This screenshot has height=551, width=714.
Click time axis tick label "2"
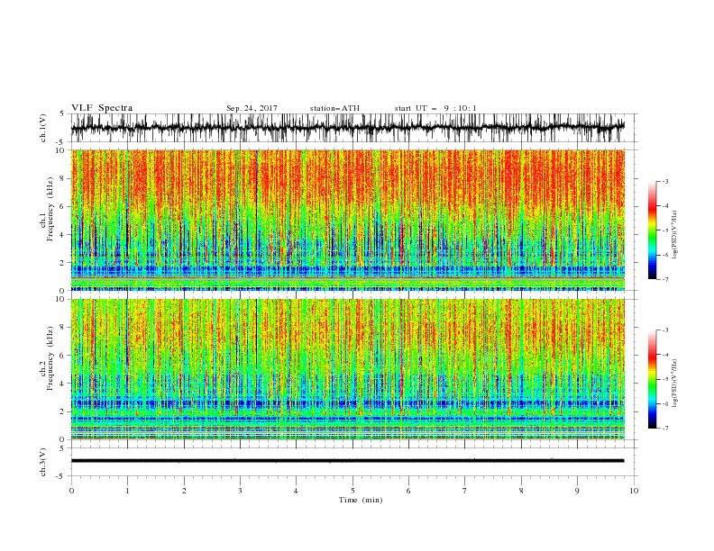pyautogui.click(x=184, y=491)
